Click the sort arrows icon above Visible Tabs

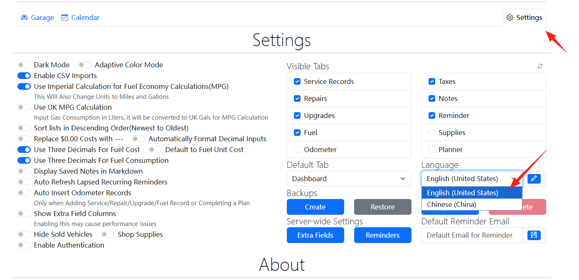pyautogui.click(x=540, y=66)
